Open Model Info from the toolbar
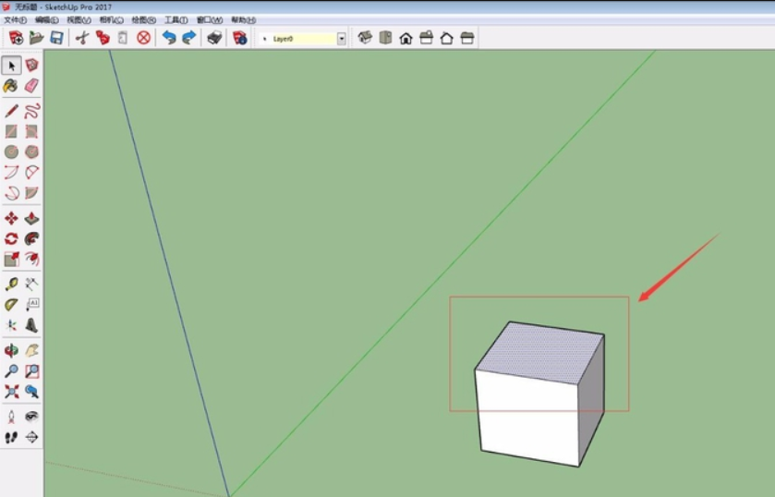 pos(240,38)
